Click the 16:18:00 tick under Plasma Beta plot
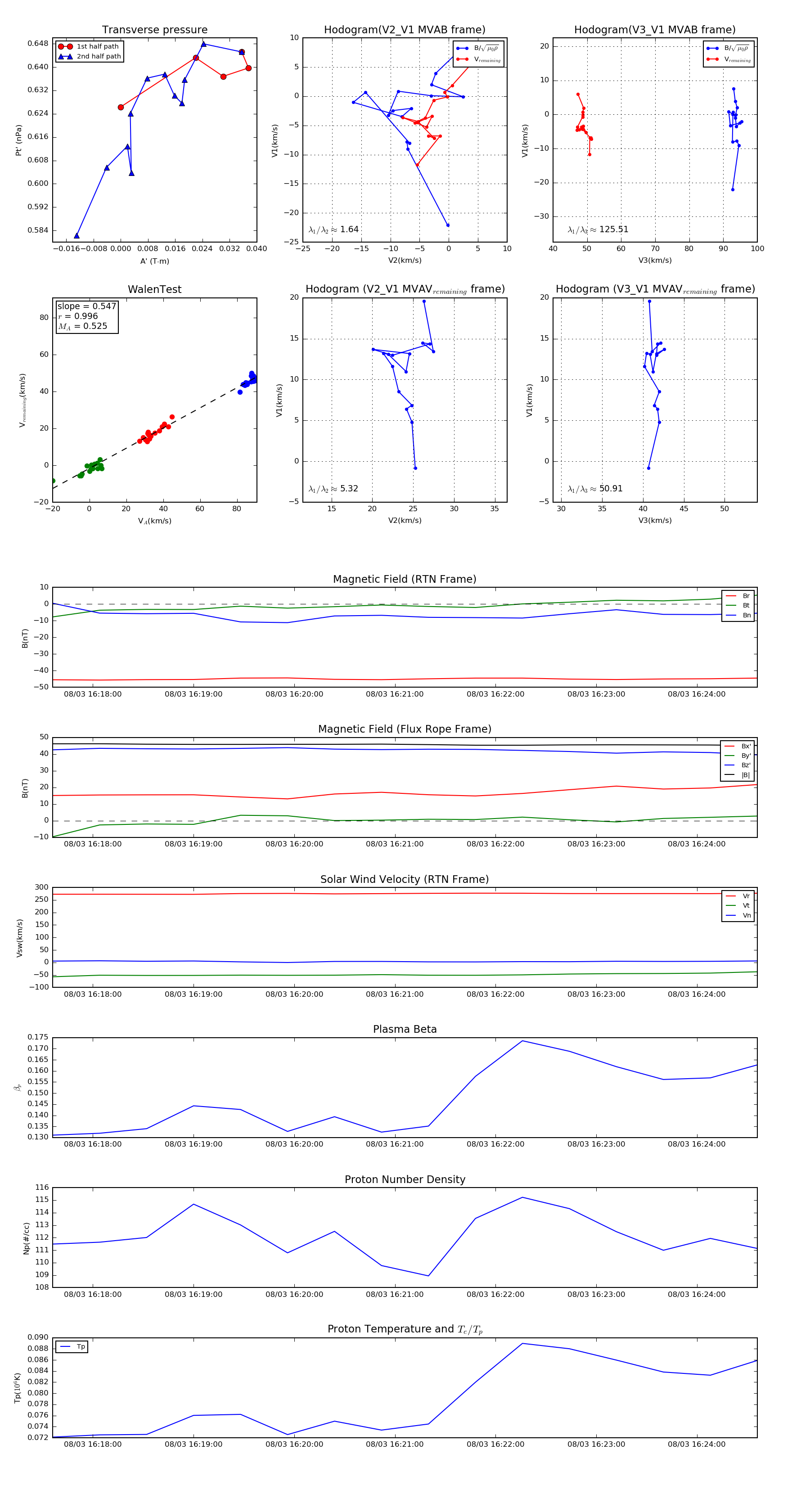The height and width of the screenshot is (1485, 810). pos(93,1144)
